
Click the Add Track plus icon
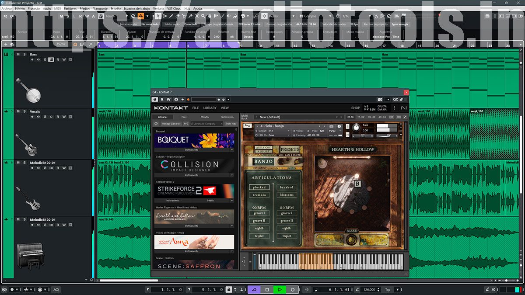click(x=6, y=44)
